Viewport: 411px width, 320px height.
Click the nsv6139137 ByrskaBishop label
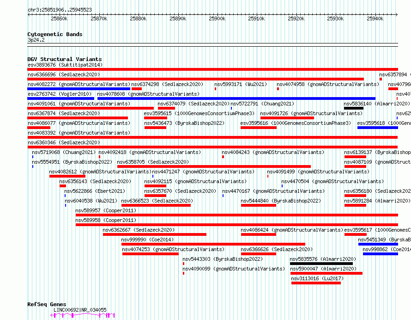[377, 152]
